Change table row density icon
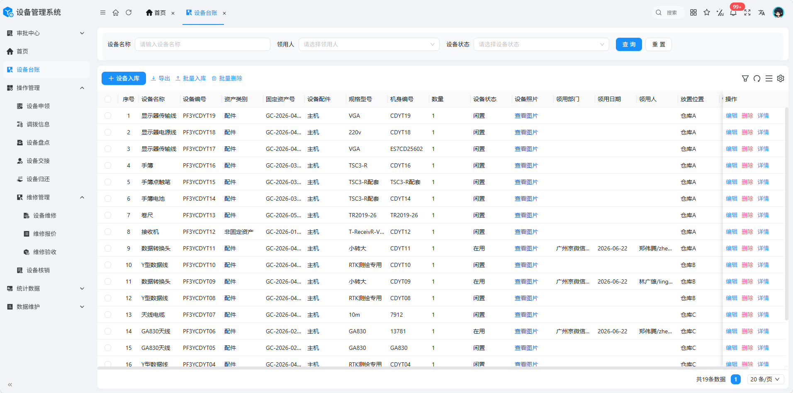Viewport: 793px width, 393px height. tap(769, 78)
